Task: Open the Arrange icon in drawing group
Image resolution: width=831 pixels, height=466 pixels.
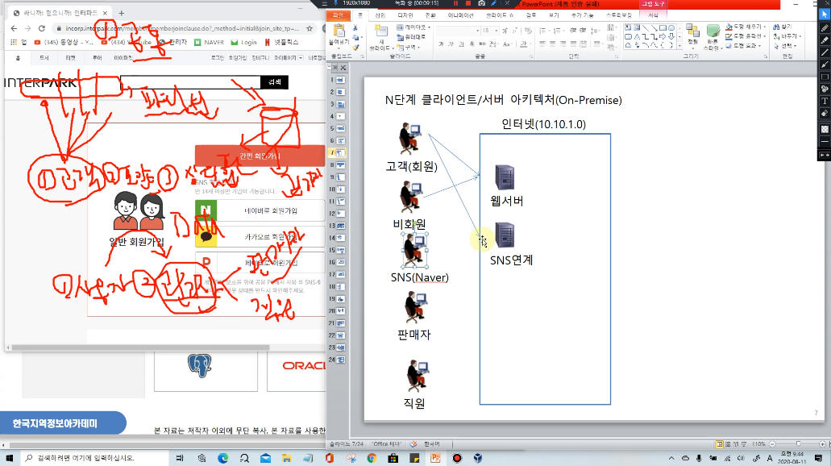Action: [x=692, y=30]
